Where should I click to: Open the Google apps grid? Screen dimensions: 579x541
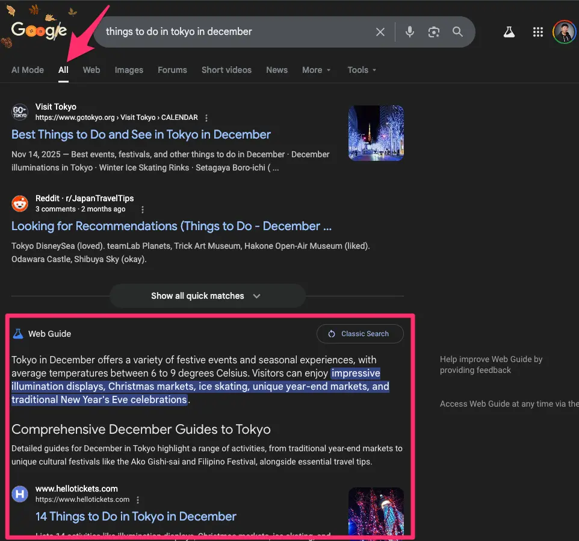(538, 32)
